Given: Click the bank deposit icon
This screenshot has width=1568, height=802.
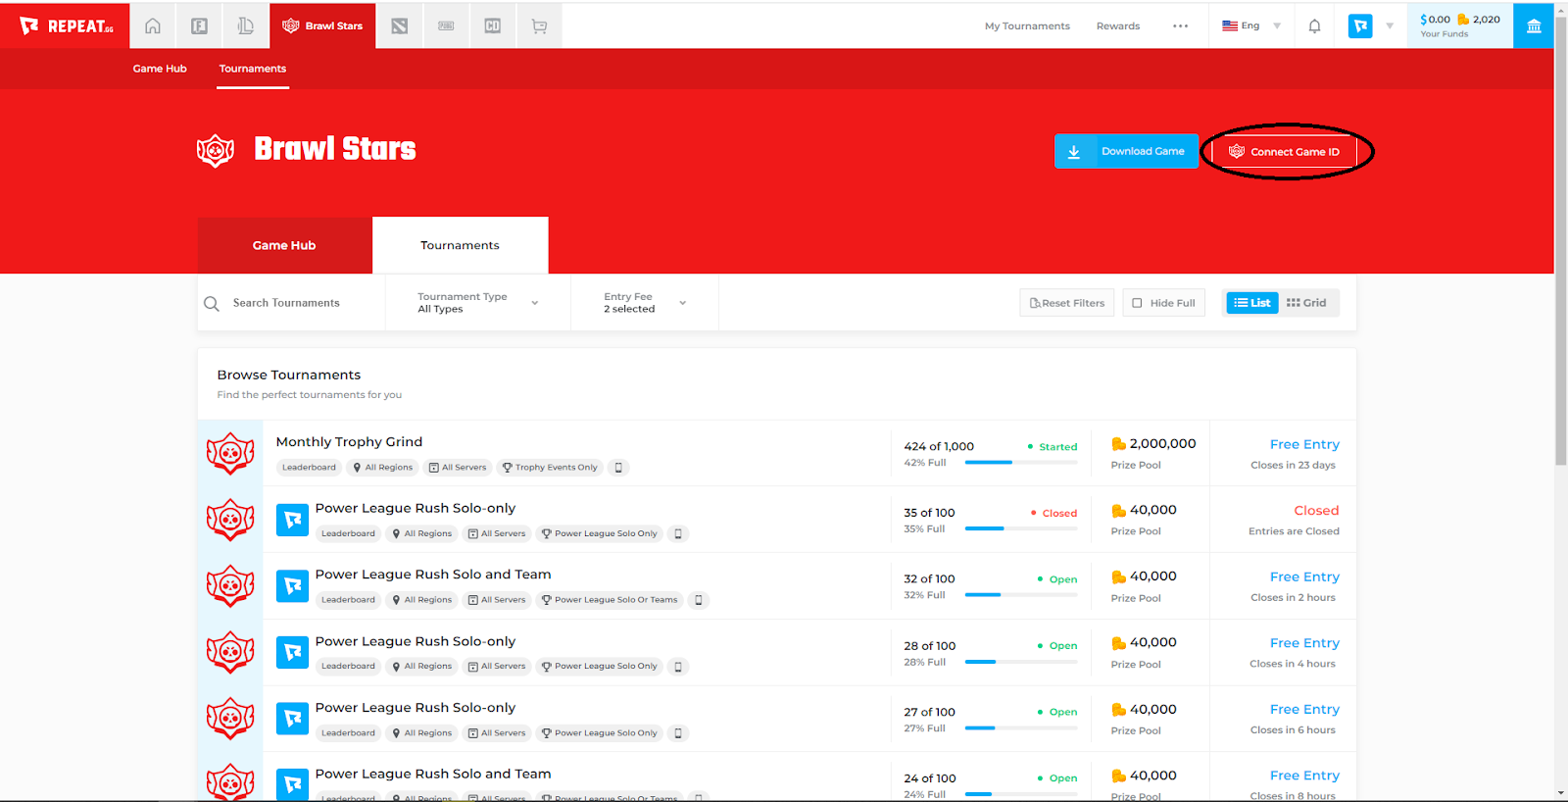Looking at the screenshot, I should point(1534,26).
